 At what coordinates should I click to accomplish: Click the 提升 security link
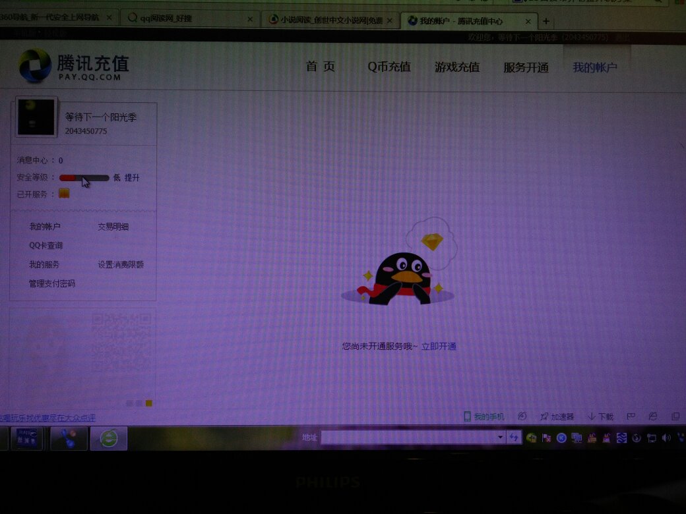[x=132, y=177]
